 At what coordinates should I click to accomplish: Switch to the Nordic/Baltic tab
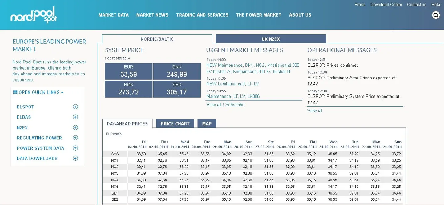click(157, 39)
